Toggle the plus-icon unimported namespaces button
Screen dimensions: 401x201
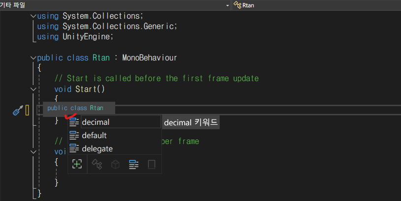coord(77,164)
